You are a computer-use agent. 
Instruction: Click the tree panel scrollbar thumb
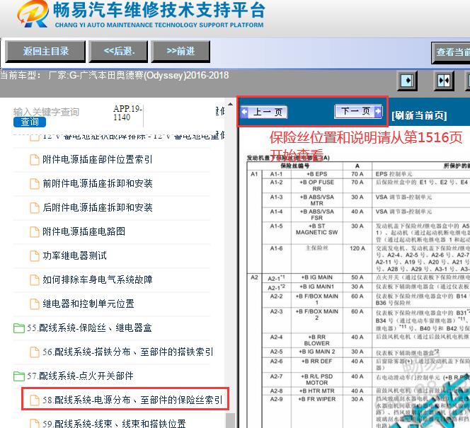point(230,420)
